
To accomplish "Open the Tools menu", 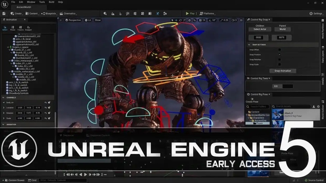I will click(x=42, y=2).
